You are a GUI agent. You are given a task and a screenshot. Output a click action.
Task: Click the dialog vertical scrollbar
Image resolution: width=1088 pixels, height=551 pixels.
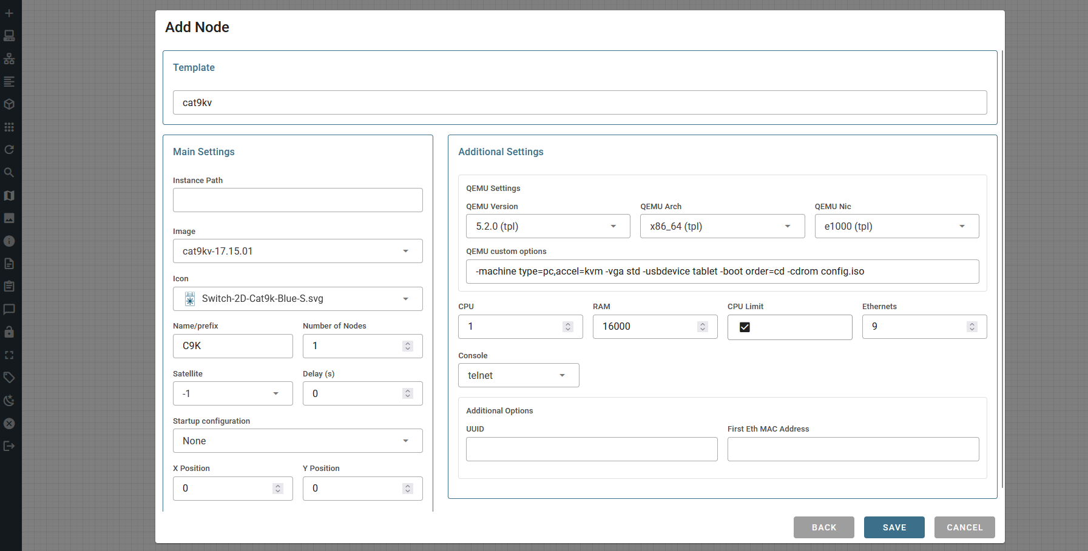tap(1002, 269)
